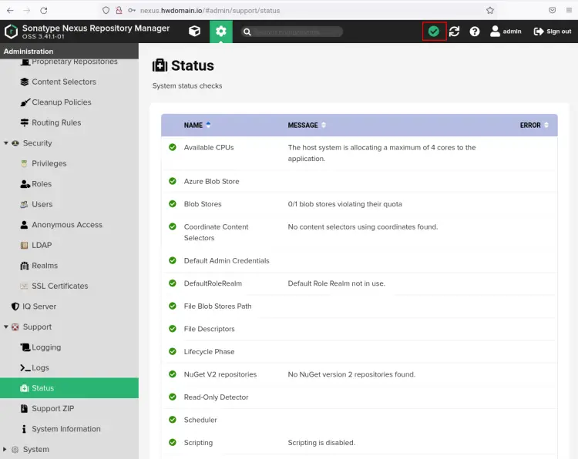This screenshot has height=459, width=578.
Task: Bookmark this page with the star icon
Action: [490, 10]
